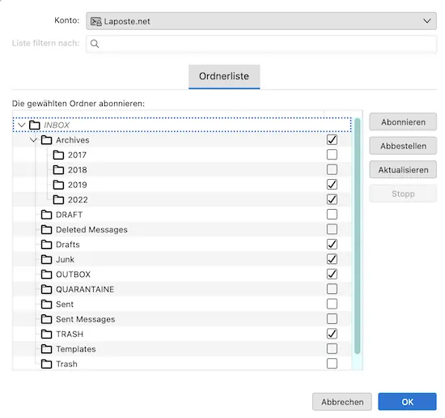Collapse the Archives subfolder chevron

(x=34, y=140)
